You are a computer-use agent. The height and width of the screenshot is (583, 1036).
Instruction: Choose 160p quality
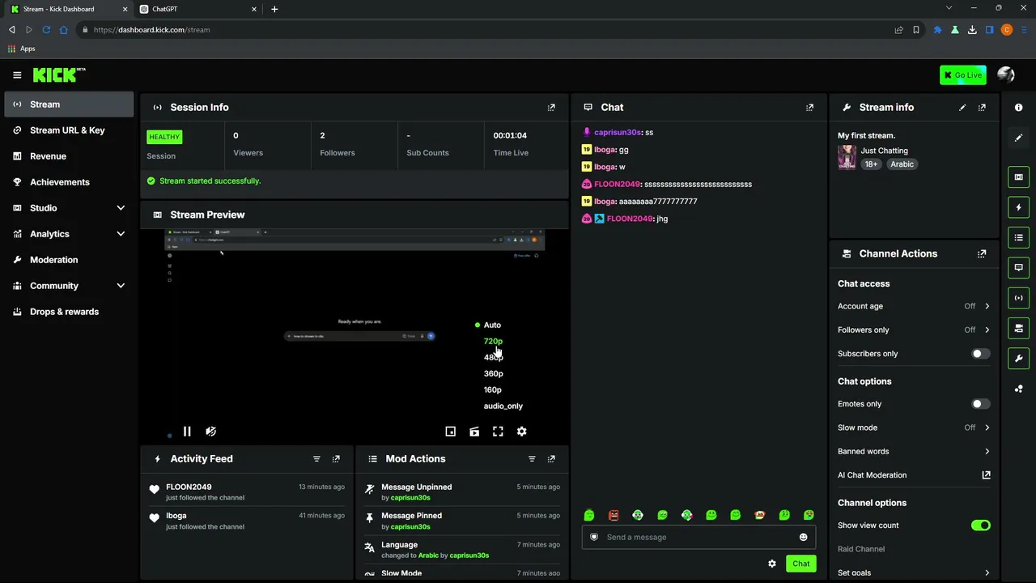click(x=493, y=389)
